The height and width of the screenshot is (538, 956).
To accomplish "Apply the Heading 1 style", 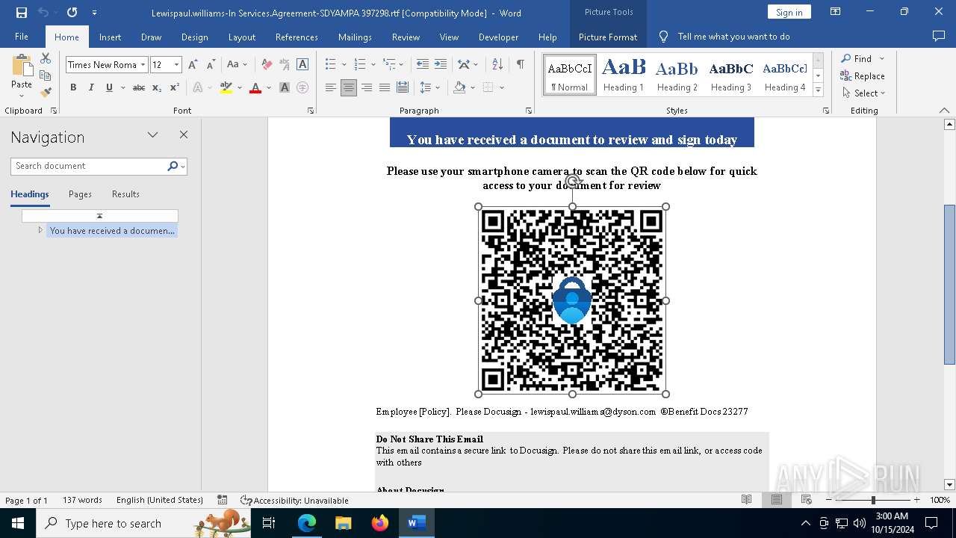I will pyautogui.click(x=624, y=75).
